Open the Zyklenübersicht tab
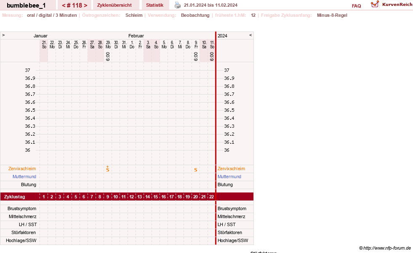This screenshot has width=413, height=253. coord(115,5)
